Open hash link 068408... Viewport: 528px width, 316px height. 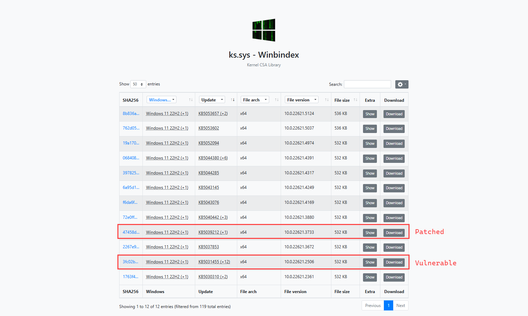[131, 158]
